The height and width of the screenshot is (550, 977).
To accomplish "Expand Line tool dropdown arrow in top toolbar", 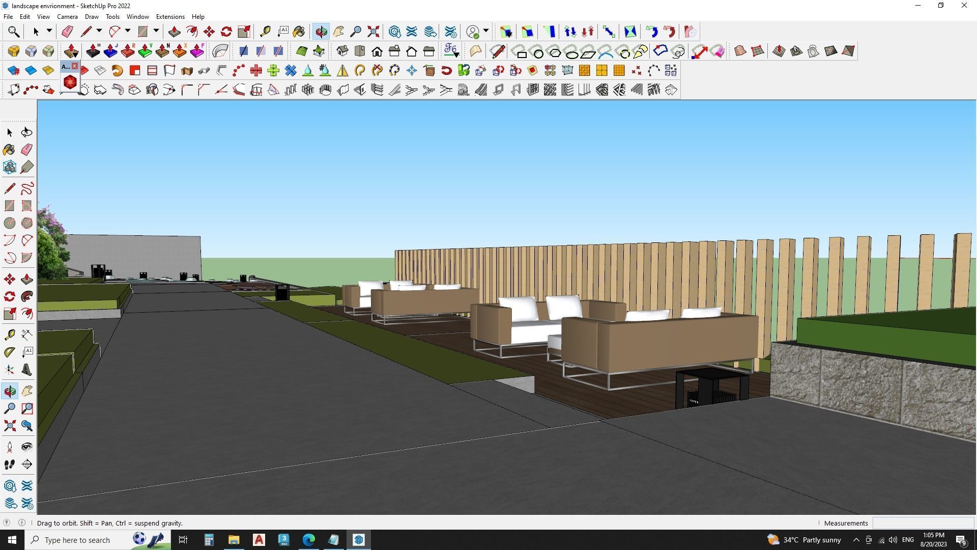I will 99,31.
